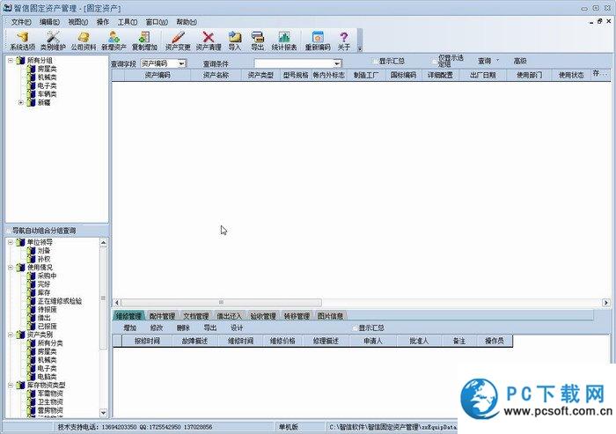Viewport: 616px width, 434px height.
Task: Open 公司资料 company info icon
Action: 84,40
